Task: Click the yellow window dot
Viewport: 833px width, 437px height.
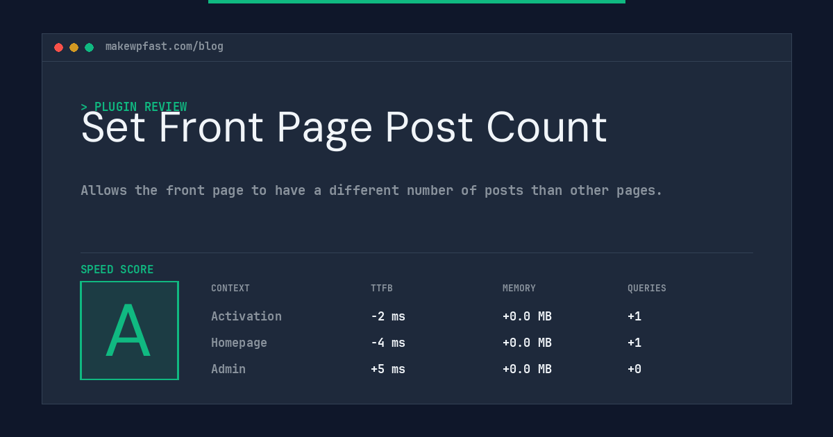Action: 74,47
